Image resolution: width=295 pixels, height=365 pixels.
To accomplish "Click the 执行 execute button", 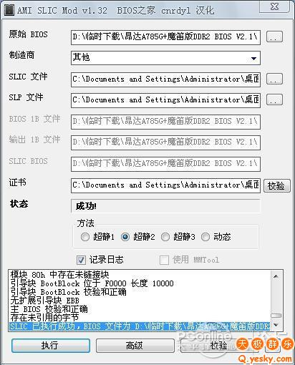I will pos(51,346).
